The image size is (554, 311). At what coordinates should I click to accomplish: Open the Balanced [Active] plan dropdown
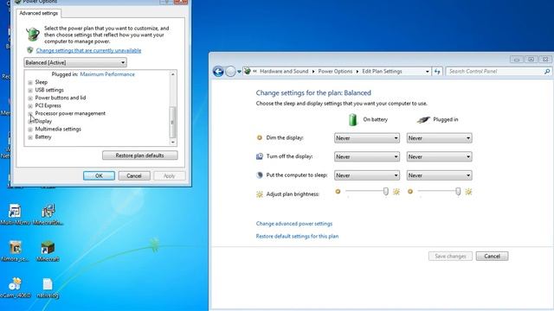point(75,62)
